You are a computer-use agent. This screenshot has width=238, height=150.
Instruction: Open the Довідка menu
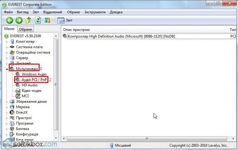[116, 12]
